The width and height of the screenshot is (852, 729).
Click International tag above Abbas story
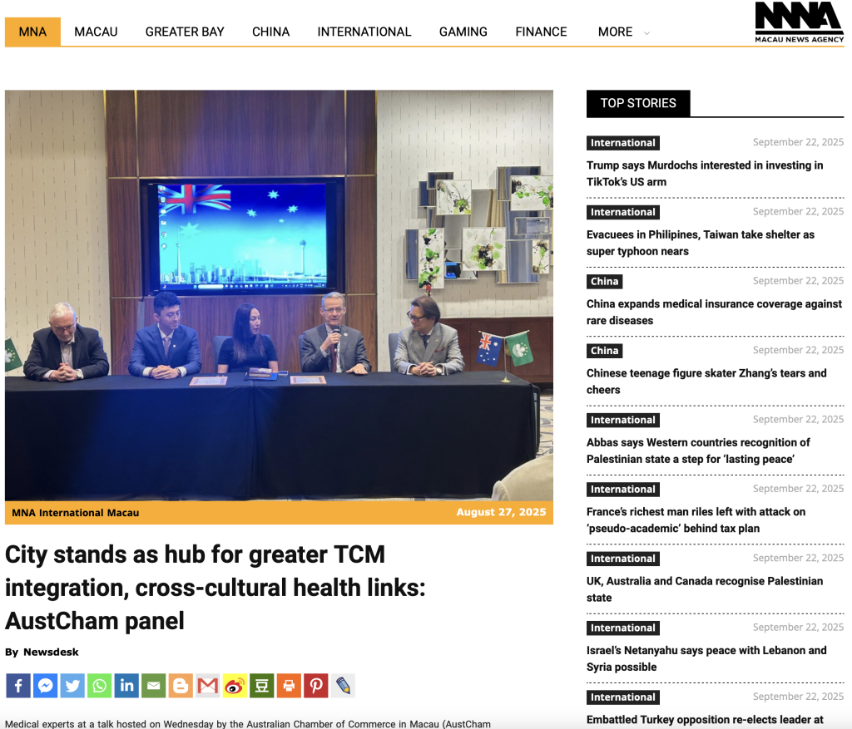[622, 420]
